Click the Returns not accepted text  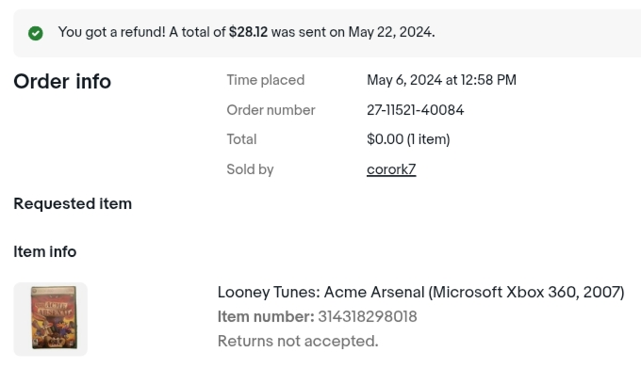[x=298, y=342]
